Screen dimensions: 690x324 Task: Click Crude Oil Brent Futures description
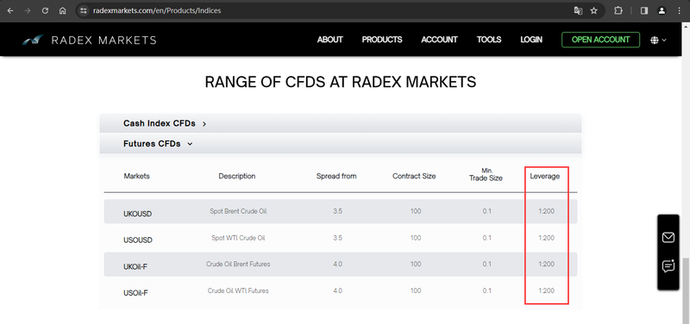point(238,265)
